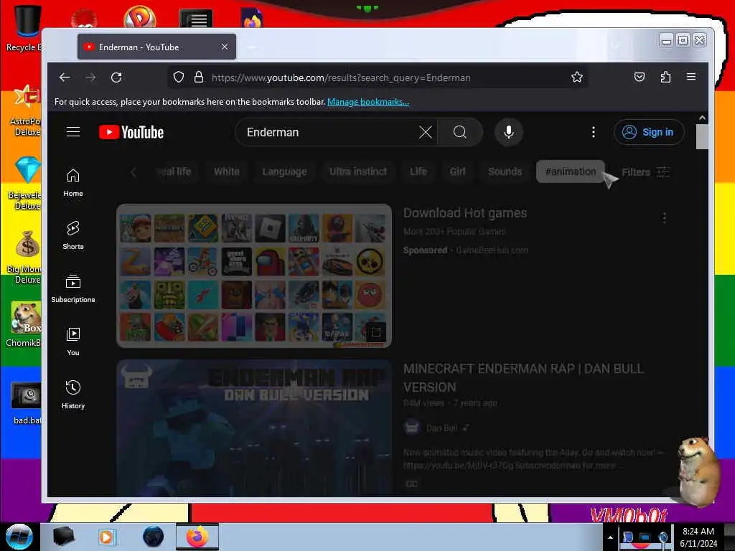Image resolution: width=735 pixels, height=551 pixels.
Task: Select the Language filter chip
Action: (x=284, y=171)
